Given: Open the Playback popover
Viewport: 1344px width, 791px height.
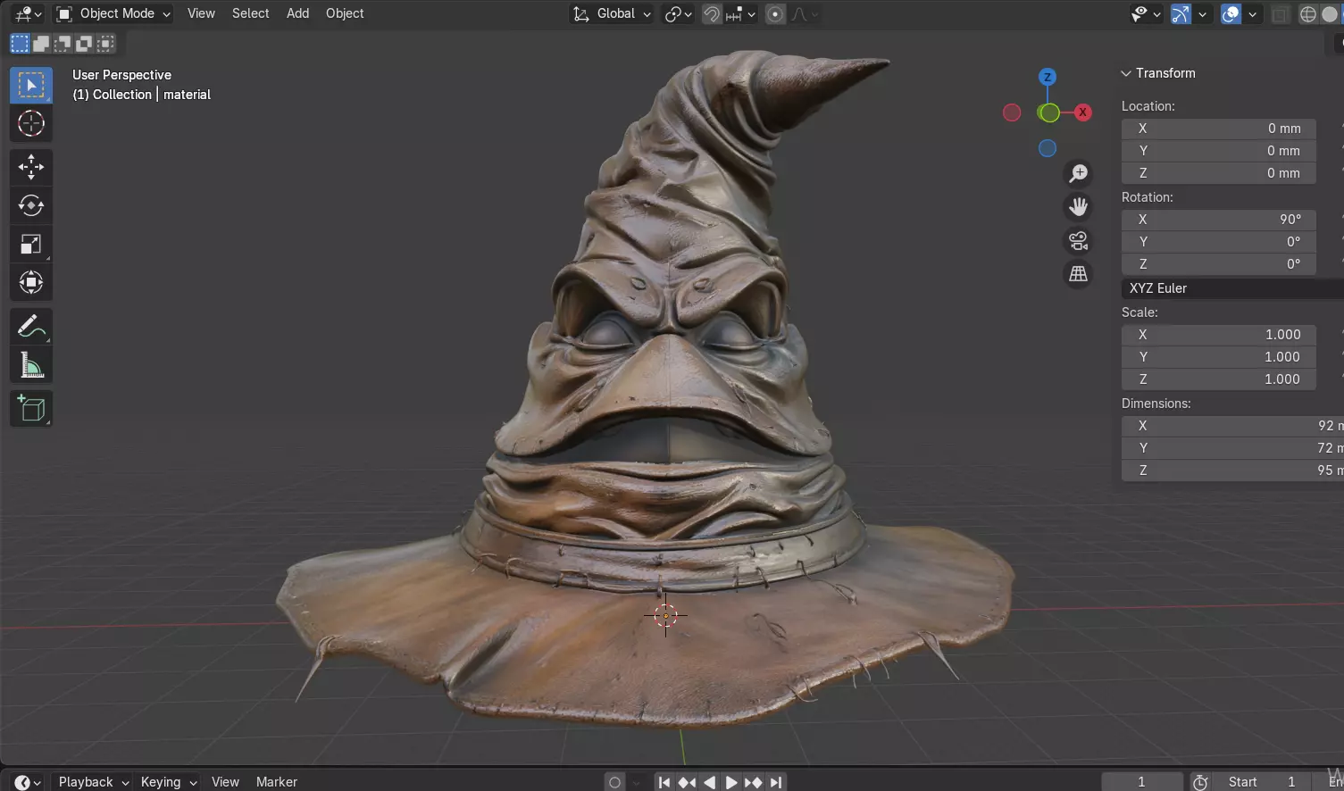Looking at the screenshot, I should tap(93, 782).
